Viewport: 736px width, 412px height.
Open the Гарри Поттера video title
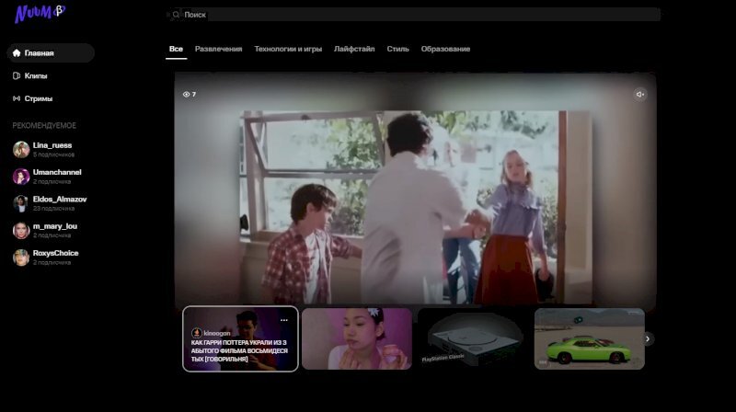239,351
